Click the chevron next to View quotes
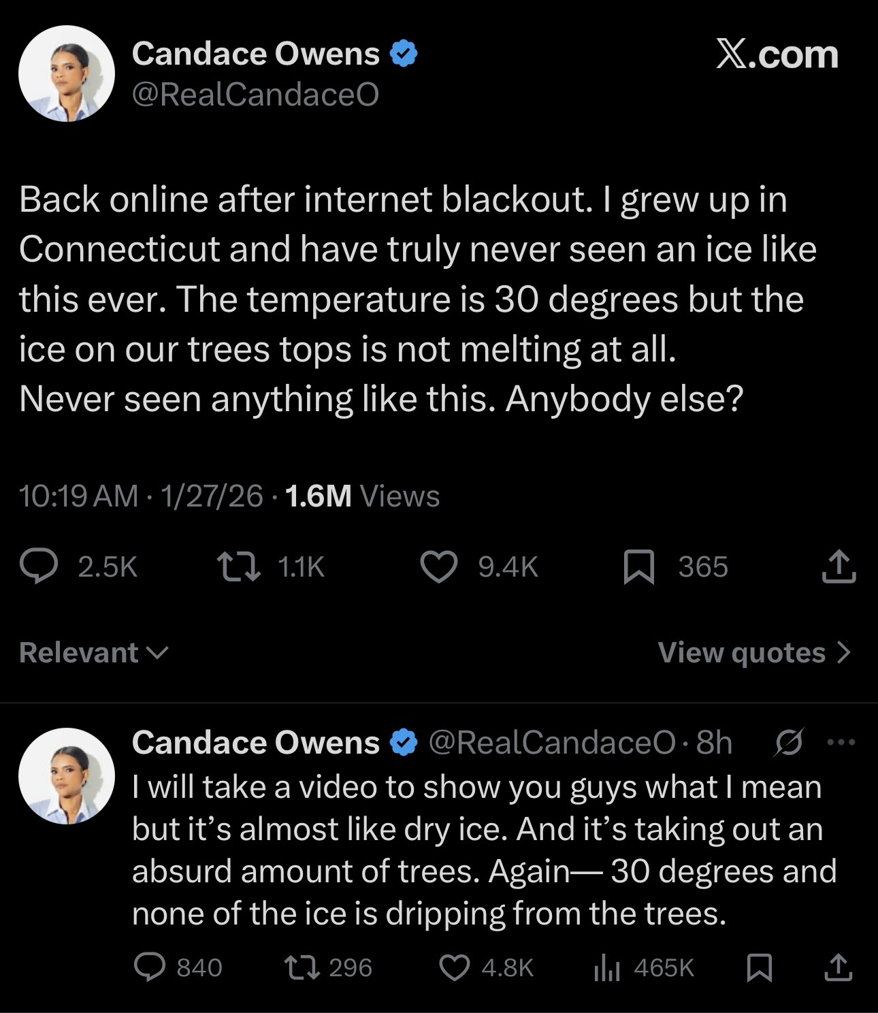This screenshot has width=878, height=1013. pos(844,652)
